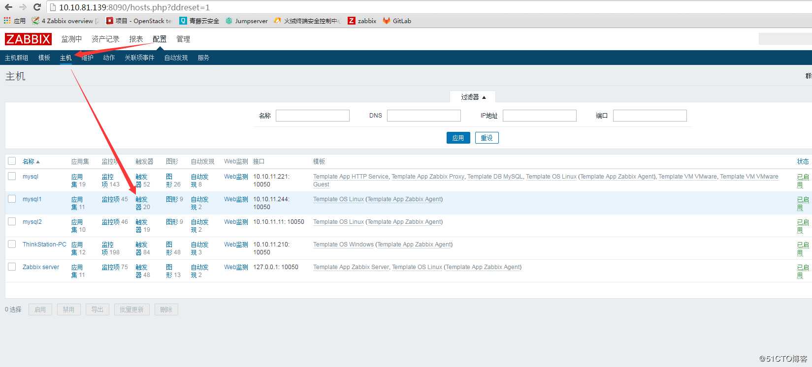Open the 报表 menu
Screen dimensions: 812x367
tap(136, 39)
